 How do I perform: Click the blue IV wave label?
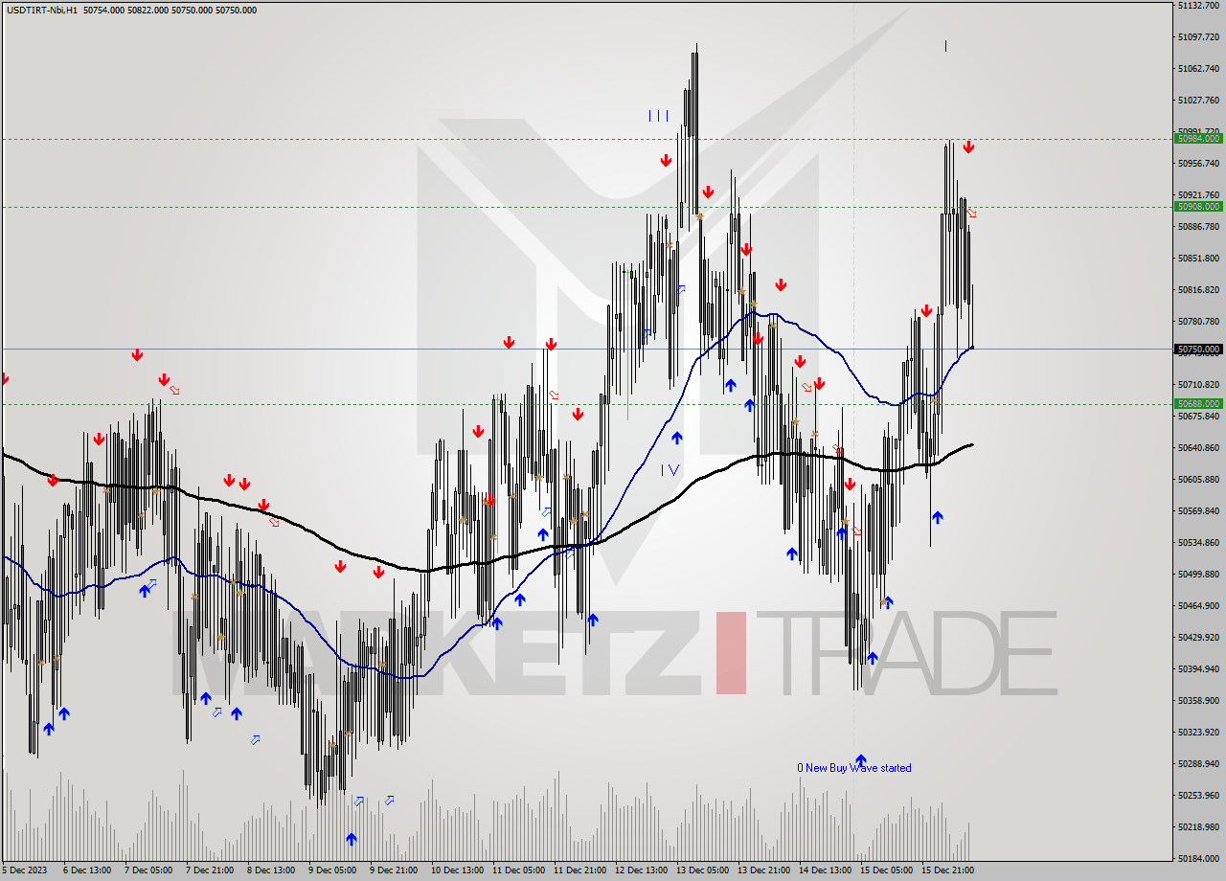pos(670,469)
